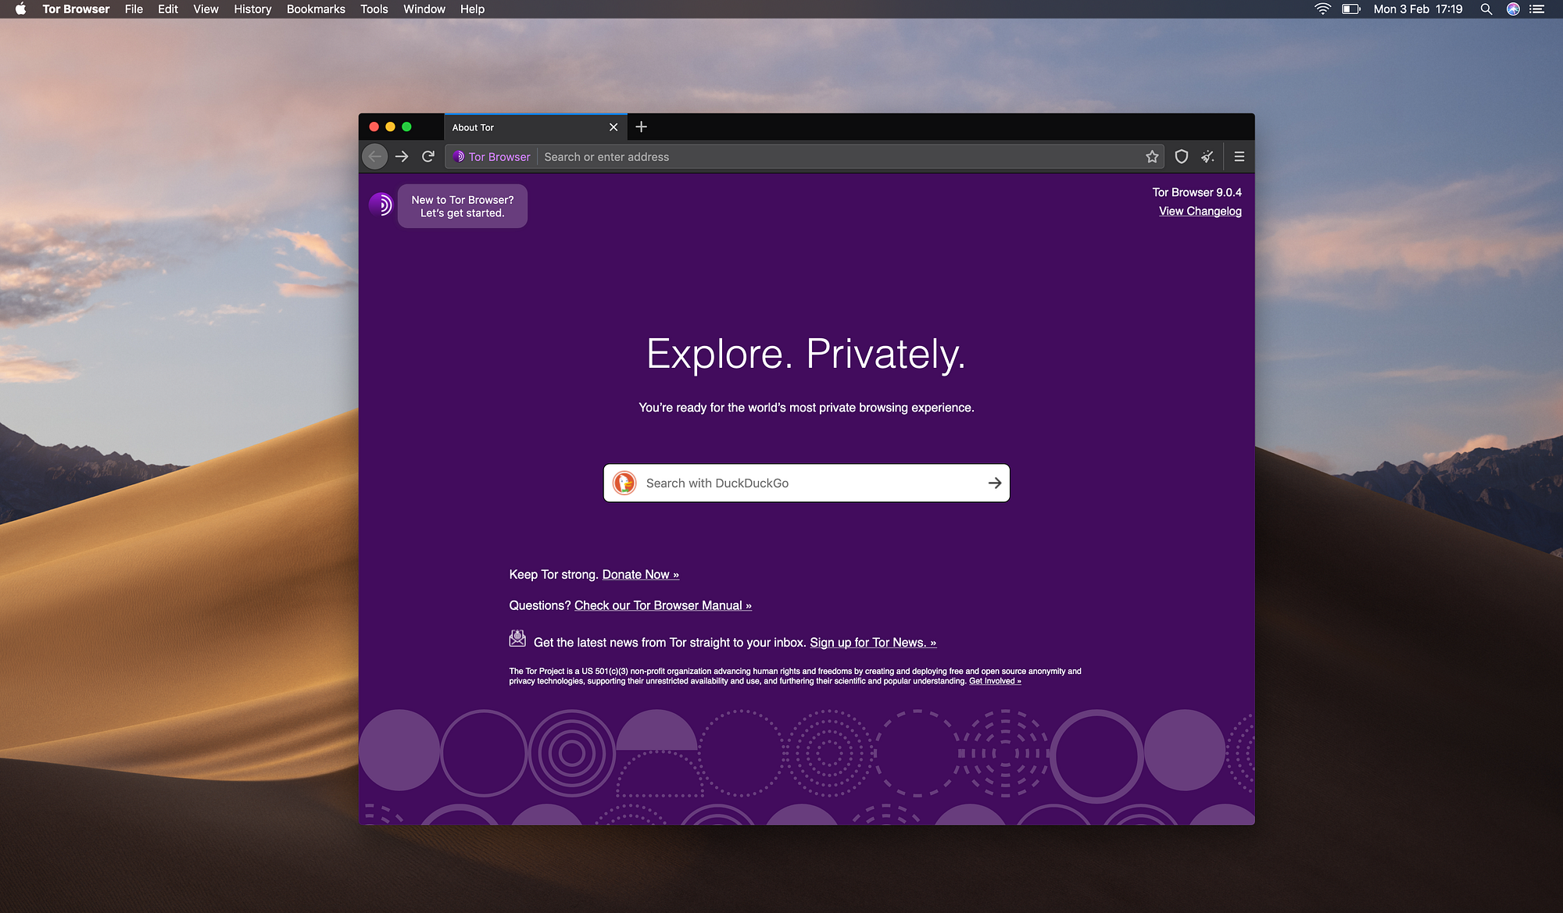This screenshot has width=1563, height=913.
Task: Open the Edit menu
Action: pos(168,9)
